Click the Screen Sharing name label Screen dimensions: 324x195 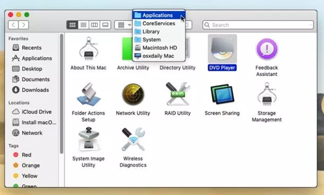click(222, 113)
